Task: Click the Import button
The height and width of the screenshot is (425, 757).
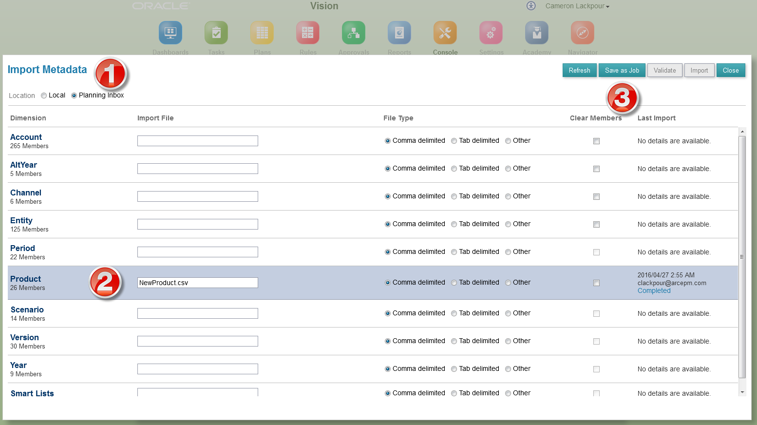Action: click(699, 70)
